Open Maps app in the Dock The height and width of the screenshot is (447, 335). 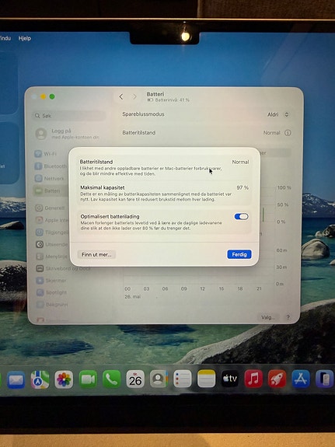point(40,379)
